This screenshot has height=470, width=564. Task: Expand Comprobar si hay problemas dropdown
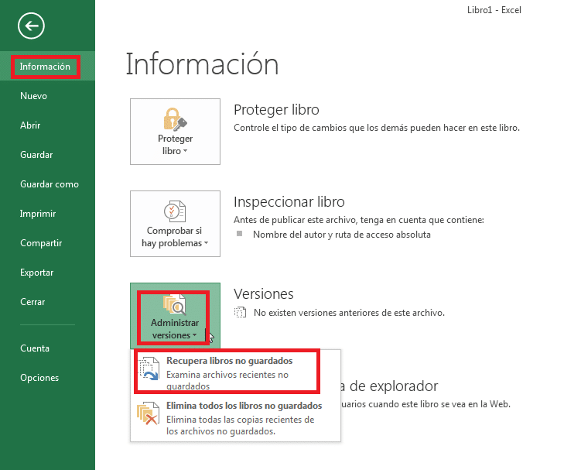[x=175, y=224]
